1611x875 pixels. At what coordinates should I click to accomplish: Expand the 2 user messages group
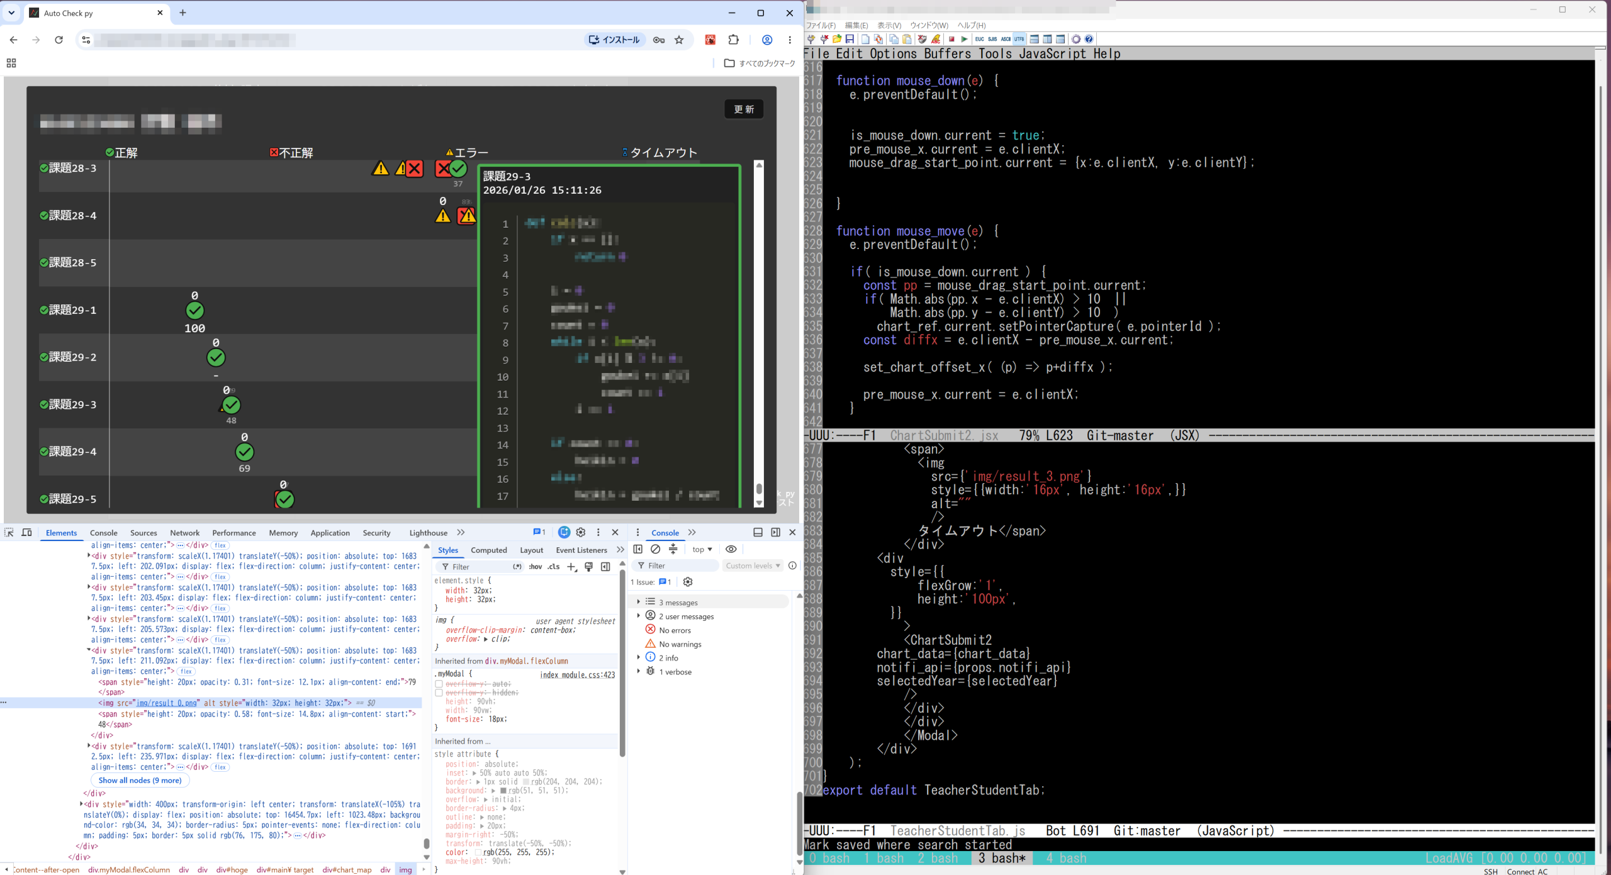tap(639, 616)
